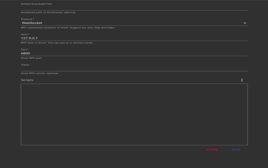This screenshot has height=168, width=268.
Task: Click the blue SAVE button
Action: 236,150
